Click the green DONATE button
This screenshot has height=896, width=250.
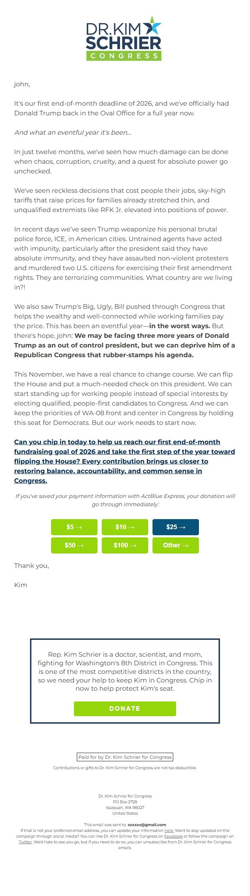point(125,708)
